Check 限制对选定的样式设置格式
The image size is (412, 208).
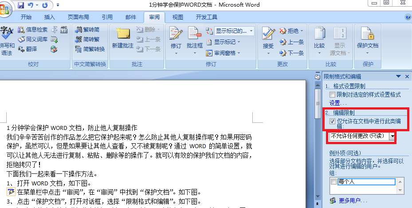pyautogui.click(x=332, y=94)
